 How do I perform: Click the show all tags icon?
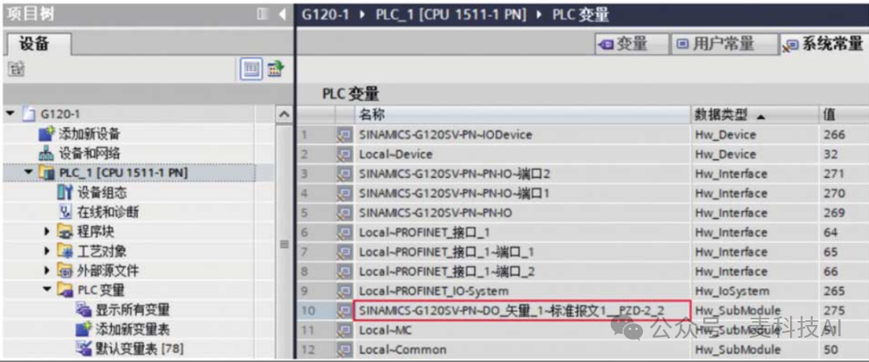coord(84,310)
